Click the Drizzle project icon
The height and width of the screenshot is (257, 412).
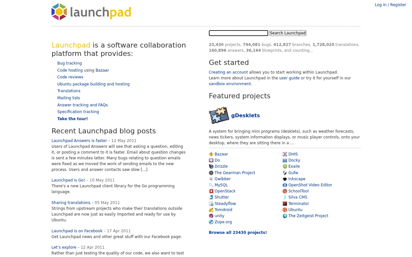click(x=211, y=166)
